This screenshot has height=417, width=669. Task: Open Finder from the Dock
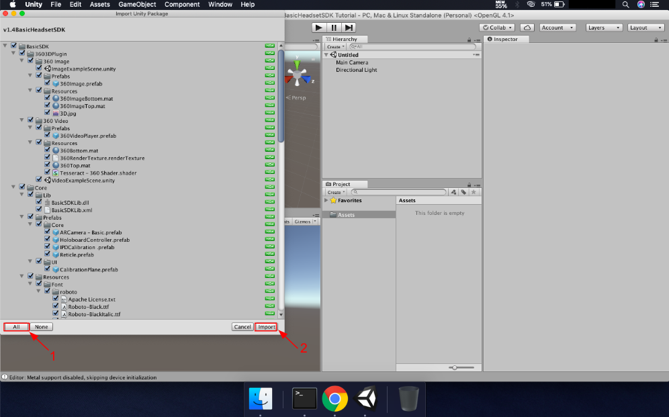[x=260, y=398]
